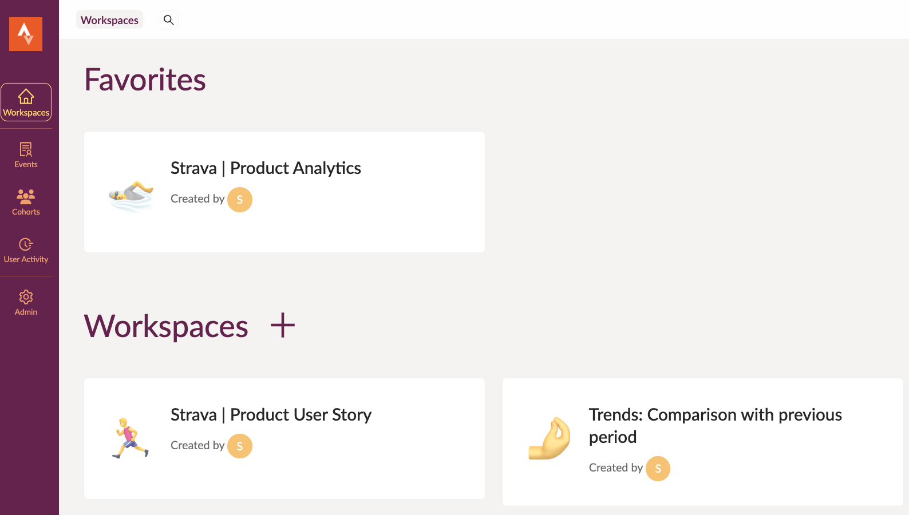This screenshot has width=909, height=515.
Task: Click the pinched fingers emoji thumbnail
Action: (550, 438)
